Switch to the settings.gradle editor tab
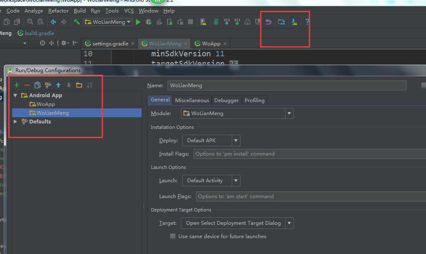426x254 pixels. tap(110, 43)
